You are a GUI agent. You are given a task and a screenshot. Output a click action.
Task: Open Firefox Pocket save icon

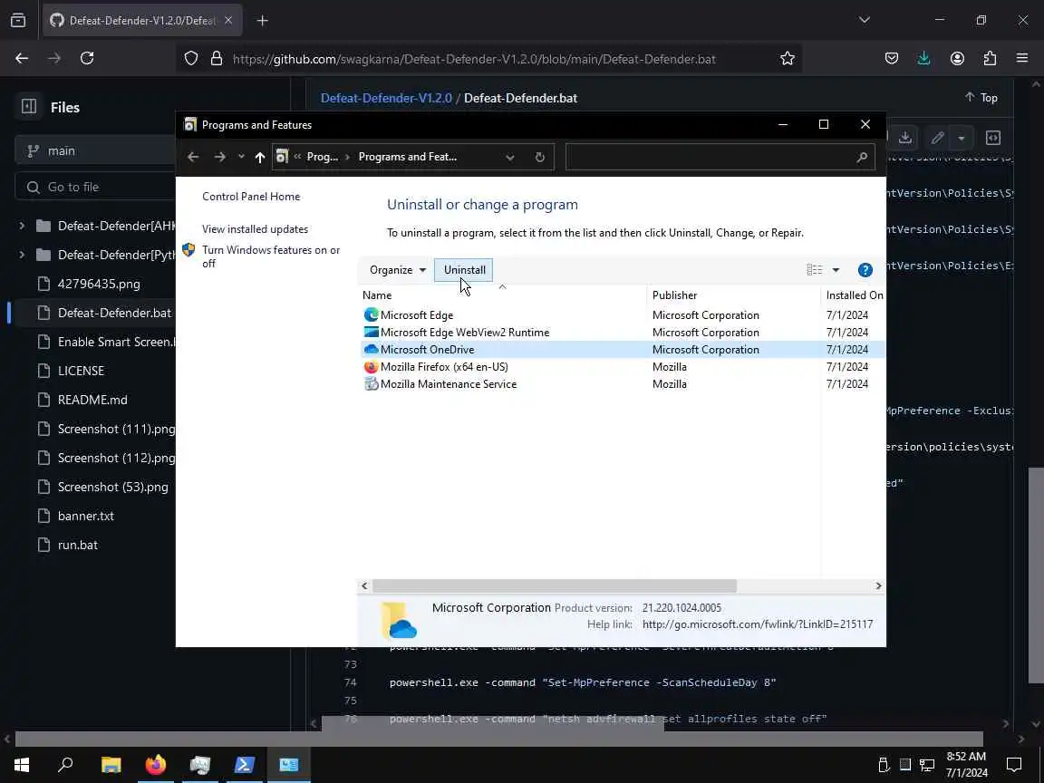tap(892, 59)
